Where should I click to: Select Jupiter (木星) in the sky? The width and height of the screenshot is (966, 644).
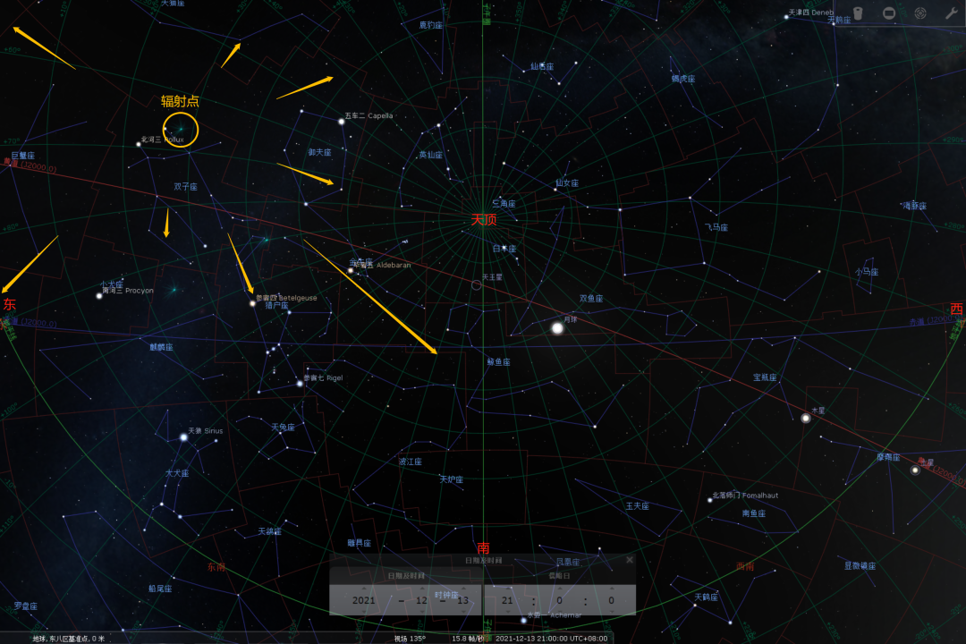[805, 419]
